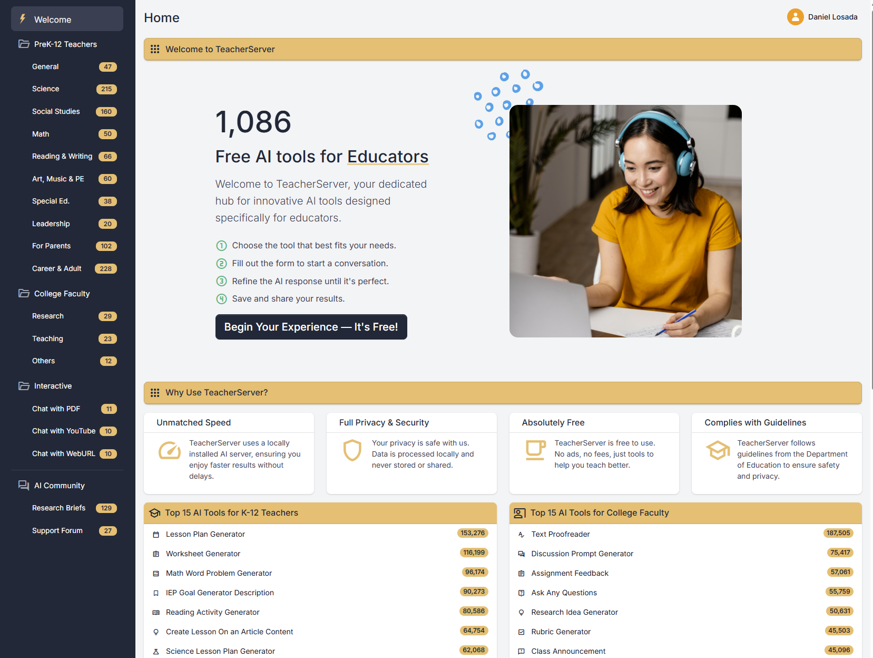Screen dimensions: 873x658
Task: Click the lightning bolt Welcome icon
Action: (23, 19)
